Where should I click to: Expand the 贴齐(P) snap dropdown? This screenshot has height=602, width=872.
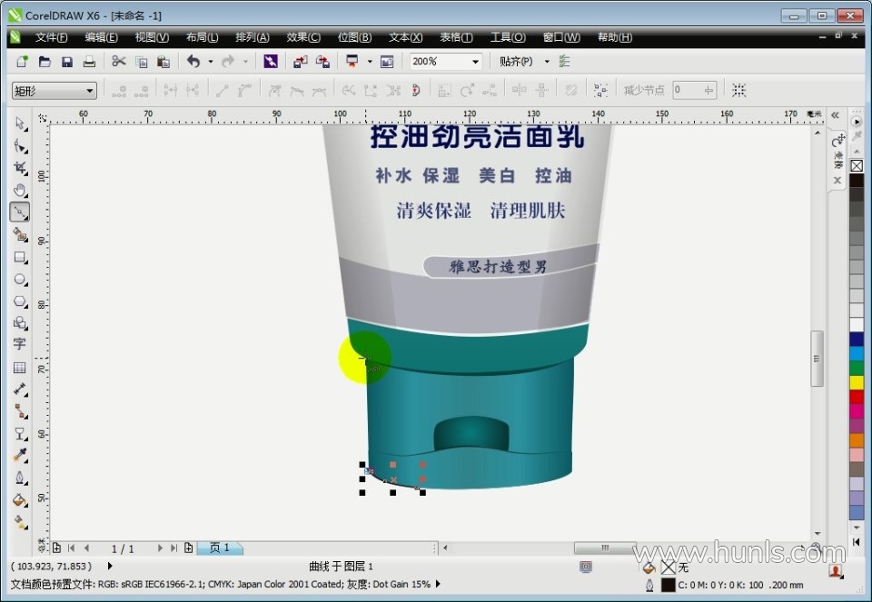(x=547, y=62)
